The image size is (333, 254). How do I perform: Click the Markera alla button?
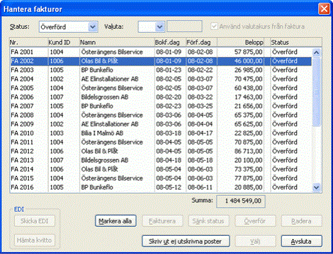[115, 221]
